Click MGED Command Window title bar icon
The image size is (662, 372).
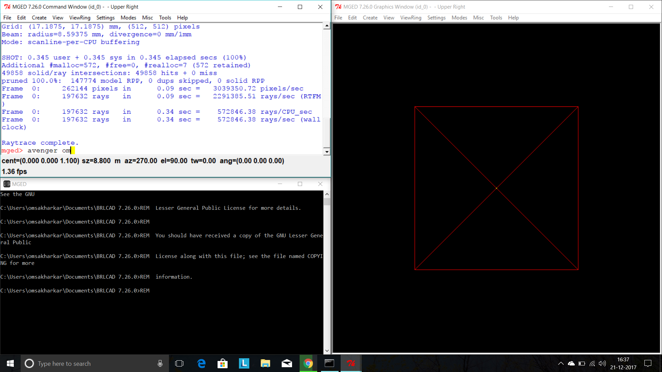point(7,7)
